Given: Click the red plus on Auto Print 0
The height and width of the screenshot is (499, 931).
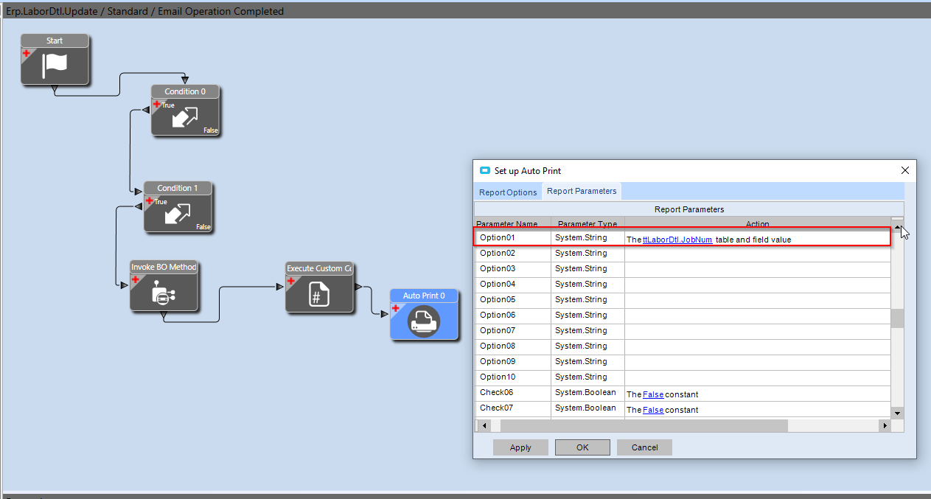Looking at the screenshot, I should [395, 310].
